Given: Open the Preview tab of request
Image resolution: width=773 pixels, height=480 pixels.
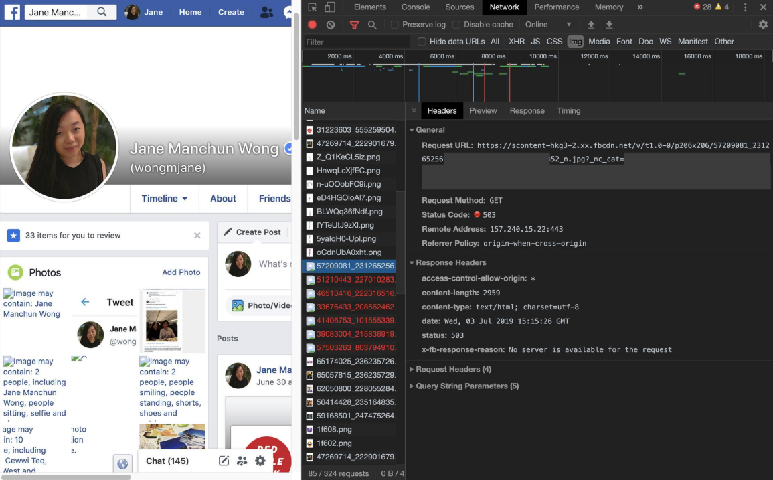Looking at the screenshot, I should click(483, 111).
